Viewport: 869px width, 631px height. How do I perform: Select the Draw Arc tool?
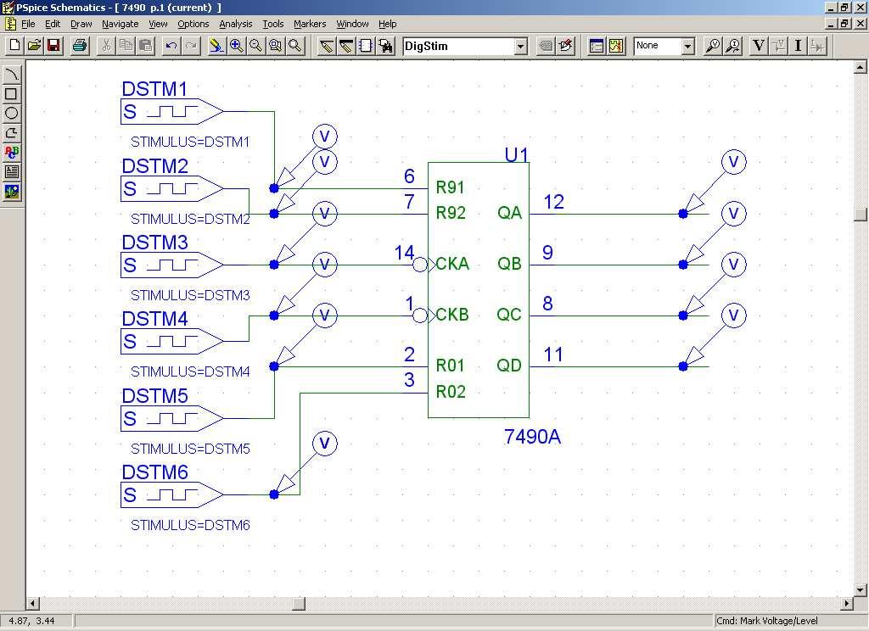click(12, 75)
